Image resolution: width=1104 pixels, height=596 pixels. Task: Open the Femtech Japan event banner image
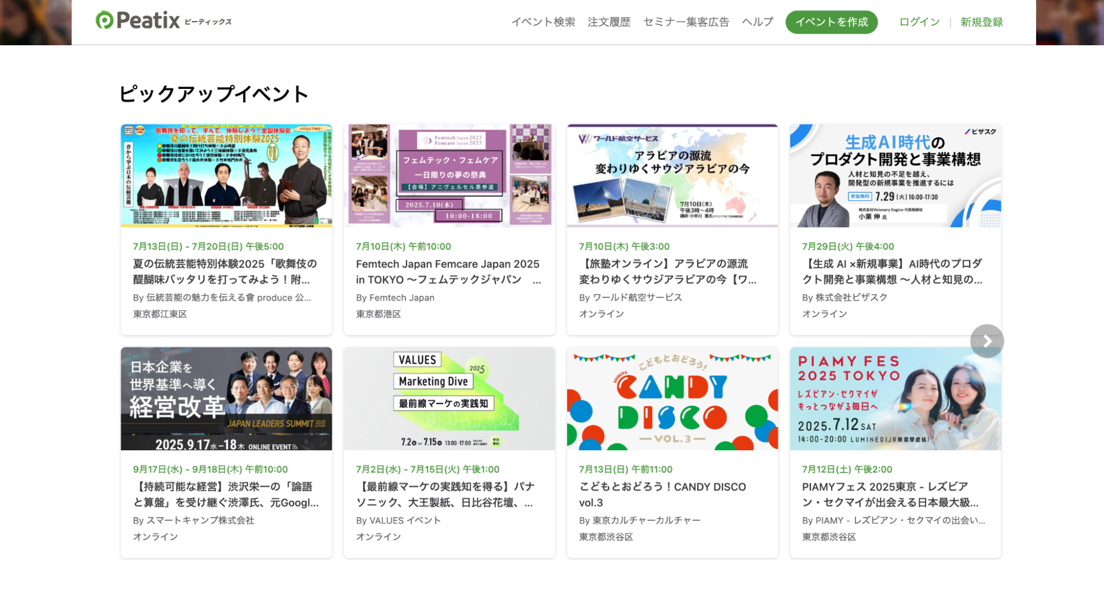click(x=449, y=175)
